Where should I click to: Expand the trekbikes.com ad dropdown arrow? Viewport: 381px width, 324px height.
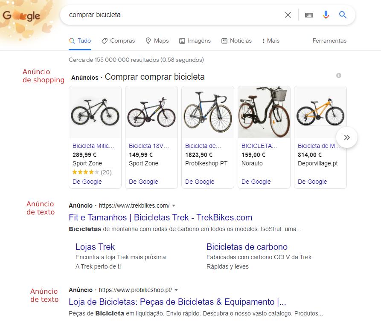pyautogui.click(x=174, y=206)
